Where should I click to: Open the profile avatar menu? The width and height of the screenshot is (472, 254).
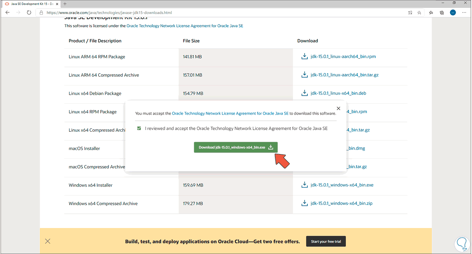click(453, 13)
